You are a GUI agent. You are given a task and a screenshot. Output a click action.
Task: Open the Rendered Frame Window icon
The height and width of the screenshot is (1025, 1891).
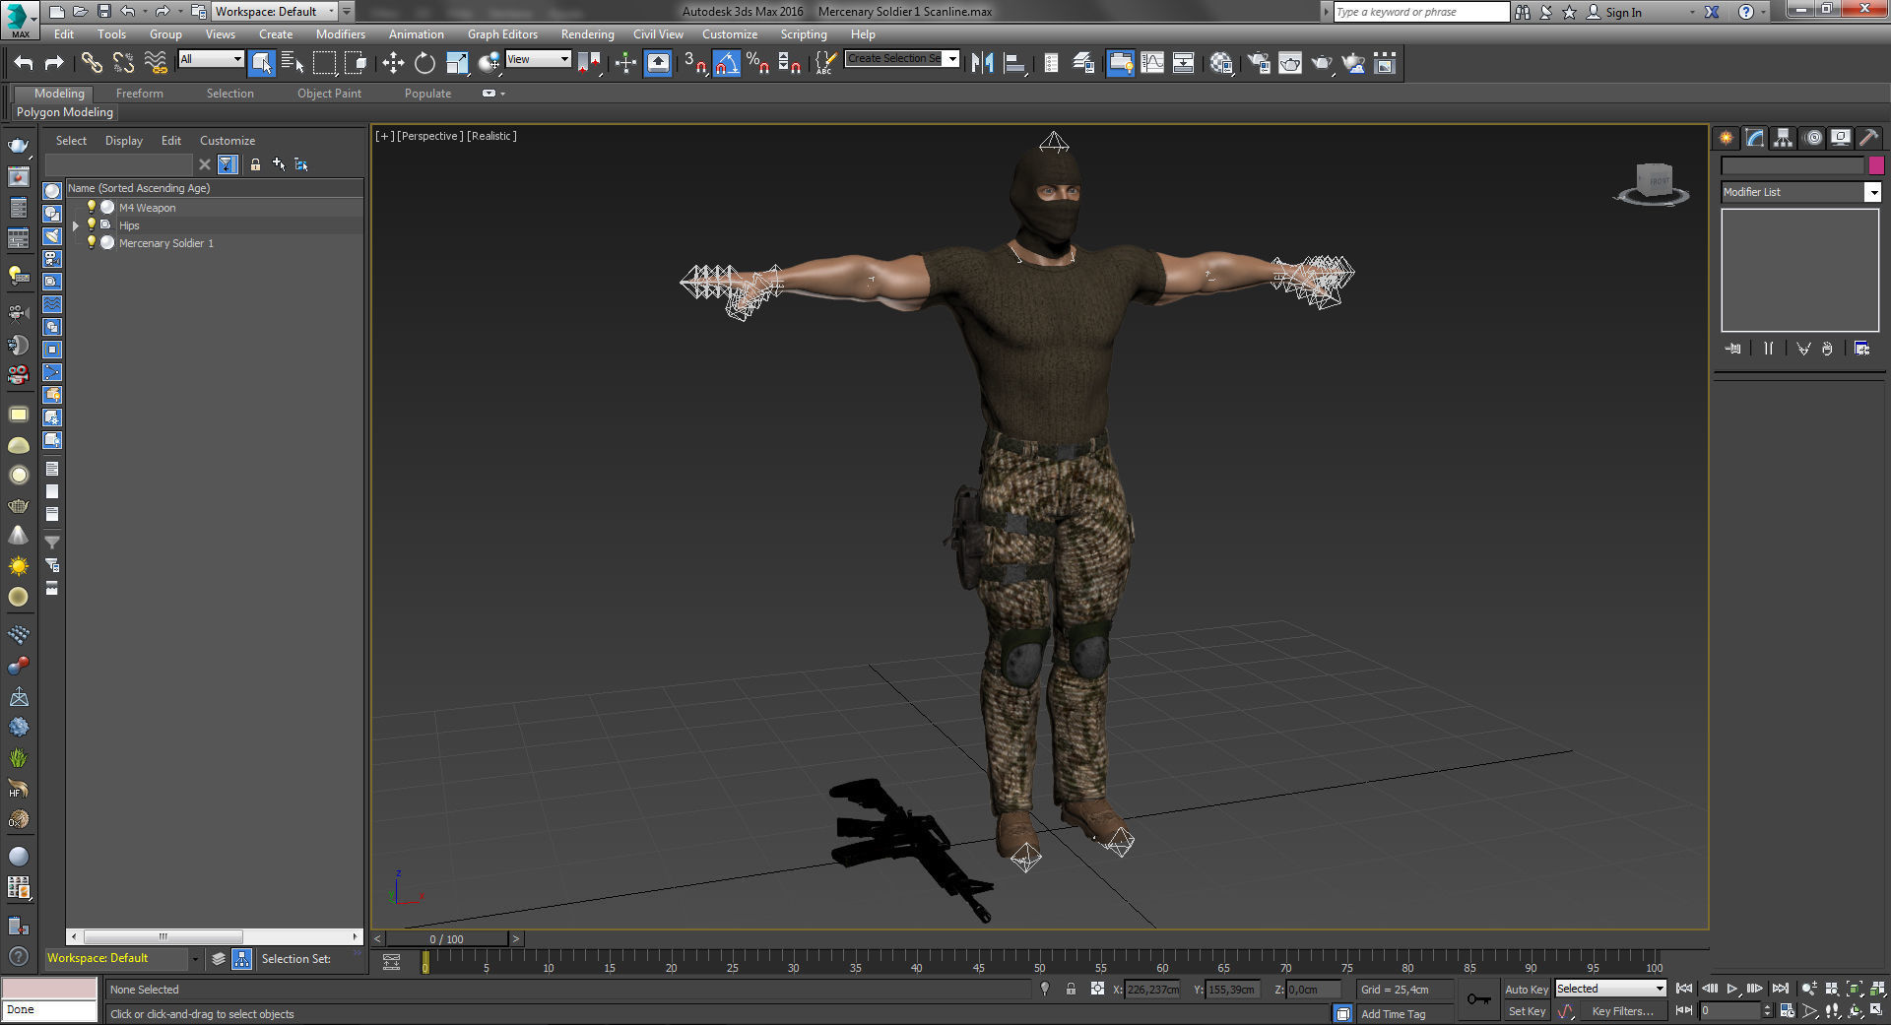point(1290,63)
